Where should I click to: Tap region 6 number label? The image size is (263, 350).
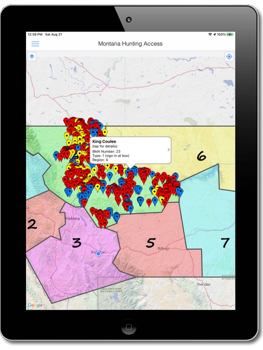click(x=201, y=156)
